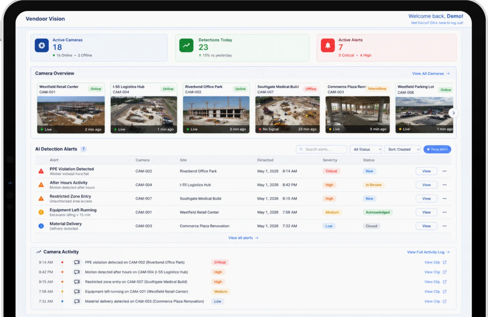Image resolution: width=488 pixels, height=317 pixels.
Task: Open View Clip for 8:42 PM activity
Action: tap(435, 272)
